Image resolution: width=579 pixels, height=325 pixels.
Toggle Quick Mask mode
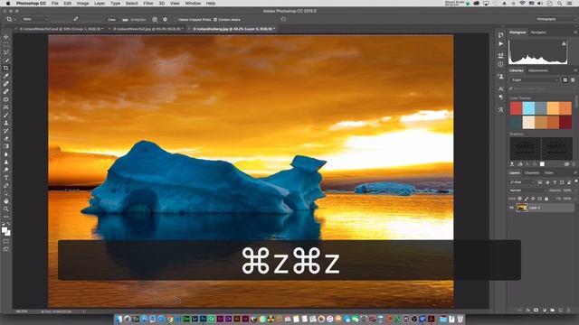point(6,242)
